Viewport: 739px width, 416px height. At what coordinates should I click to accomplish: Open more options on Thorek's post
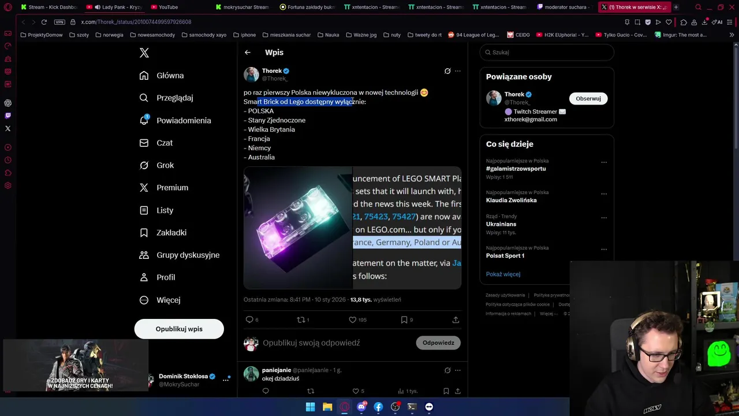(458, 71)
